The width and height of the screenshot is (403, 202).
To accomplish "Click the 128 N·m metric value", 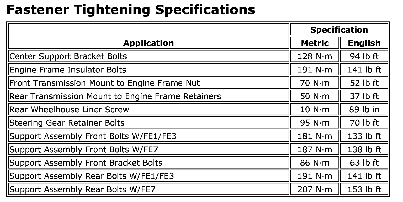I will coord(315,56).
